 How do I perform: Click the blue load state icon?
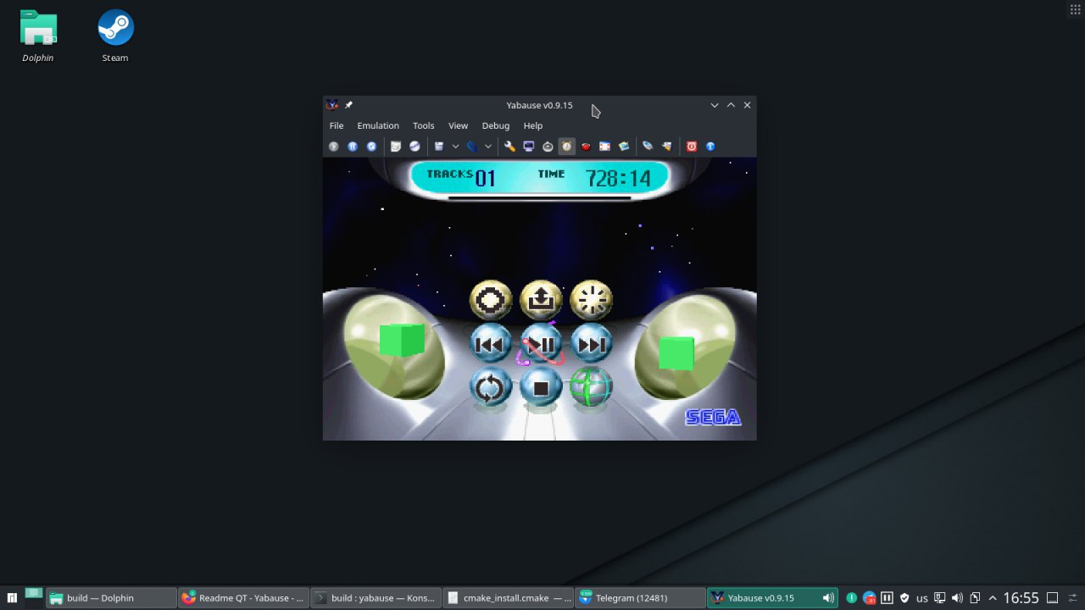[471, 147]
